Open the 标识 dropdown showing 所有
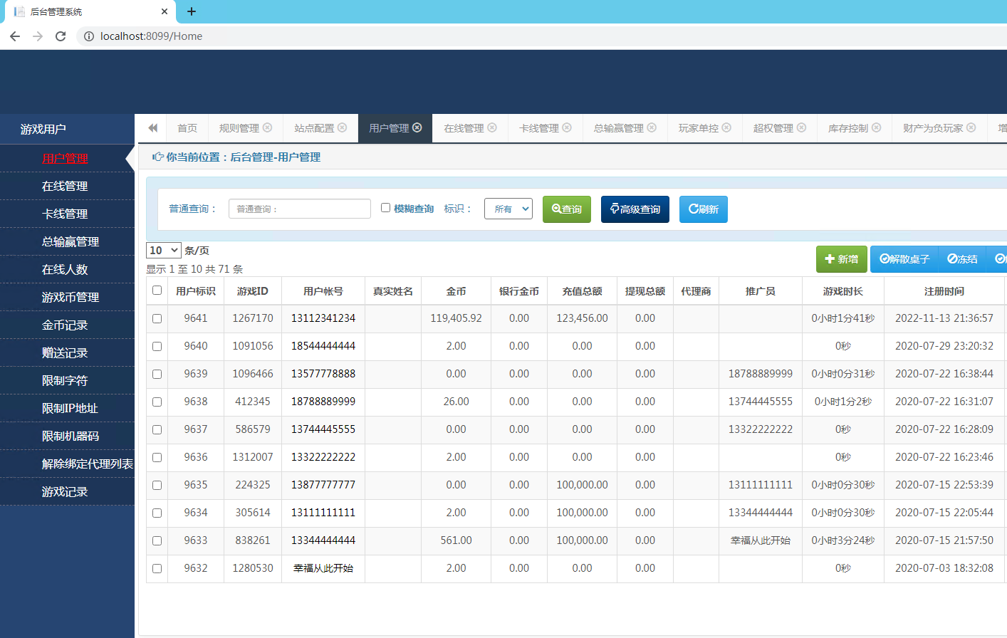 508,209
